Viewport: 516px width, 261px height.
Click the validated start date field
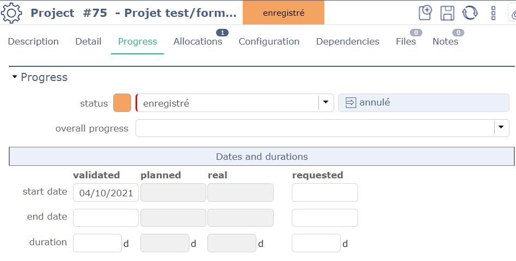pos(106,192)
